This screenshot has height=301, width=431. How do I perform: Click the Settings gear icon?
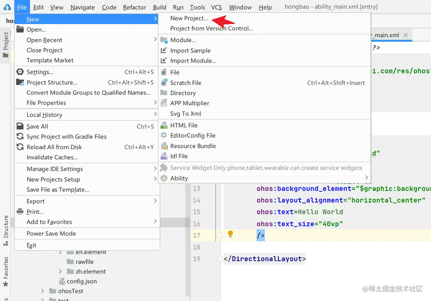[x=20, y=72]
